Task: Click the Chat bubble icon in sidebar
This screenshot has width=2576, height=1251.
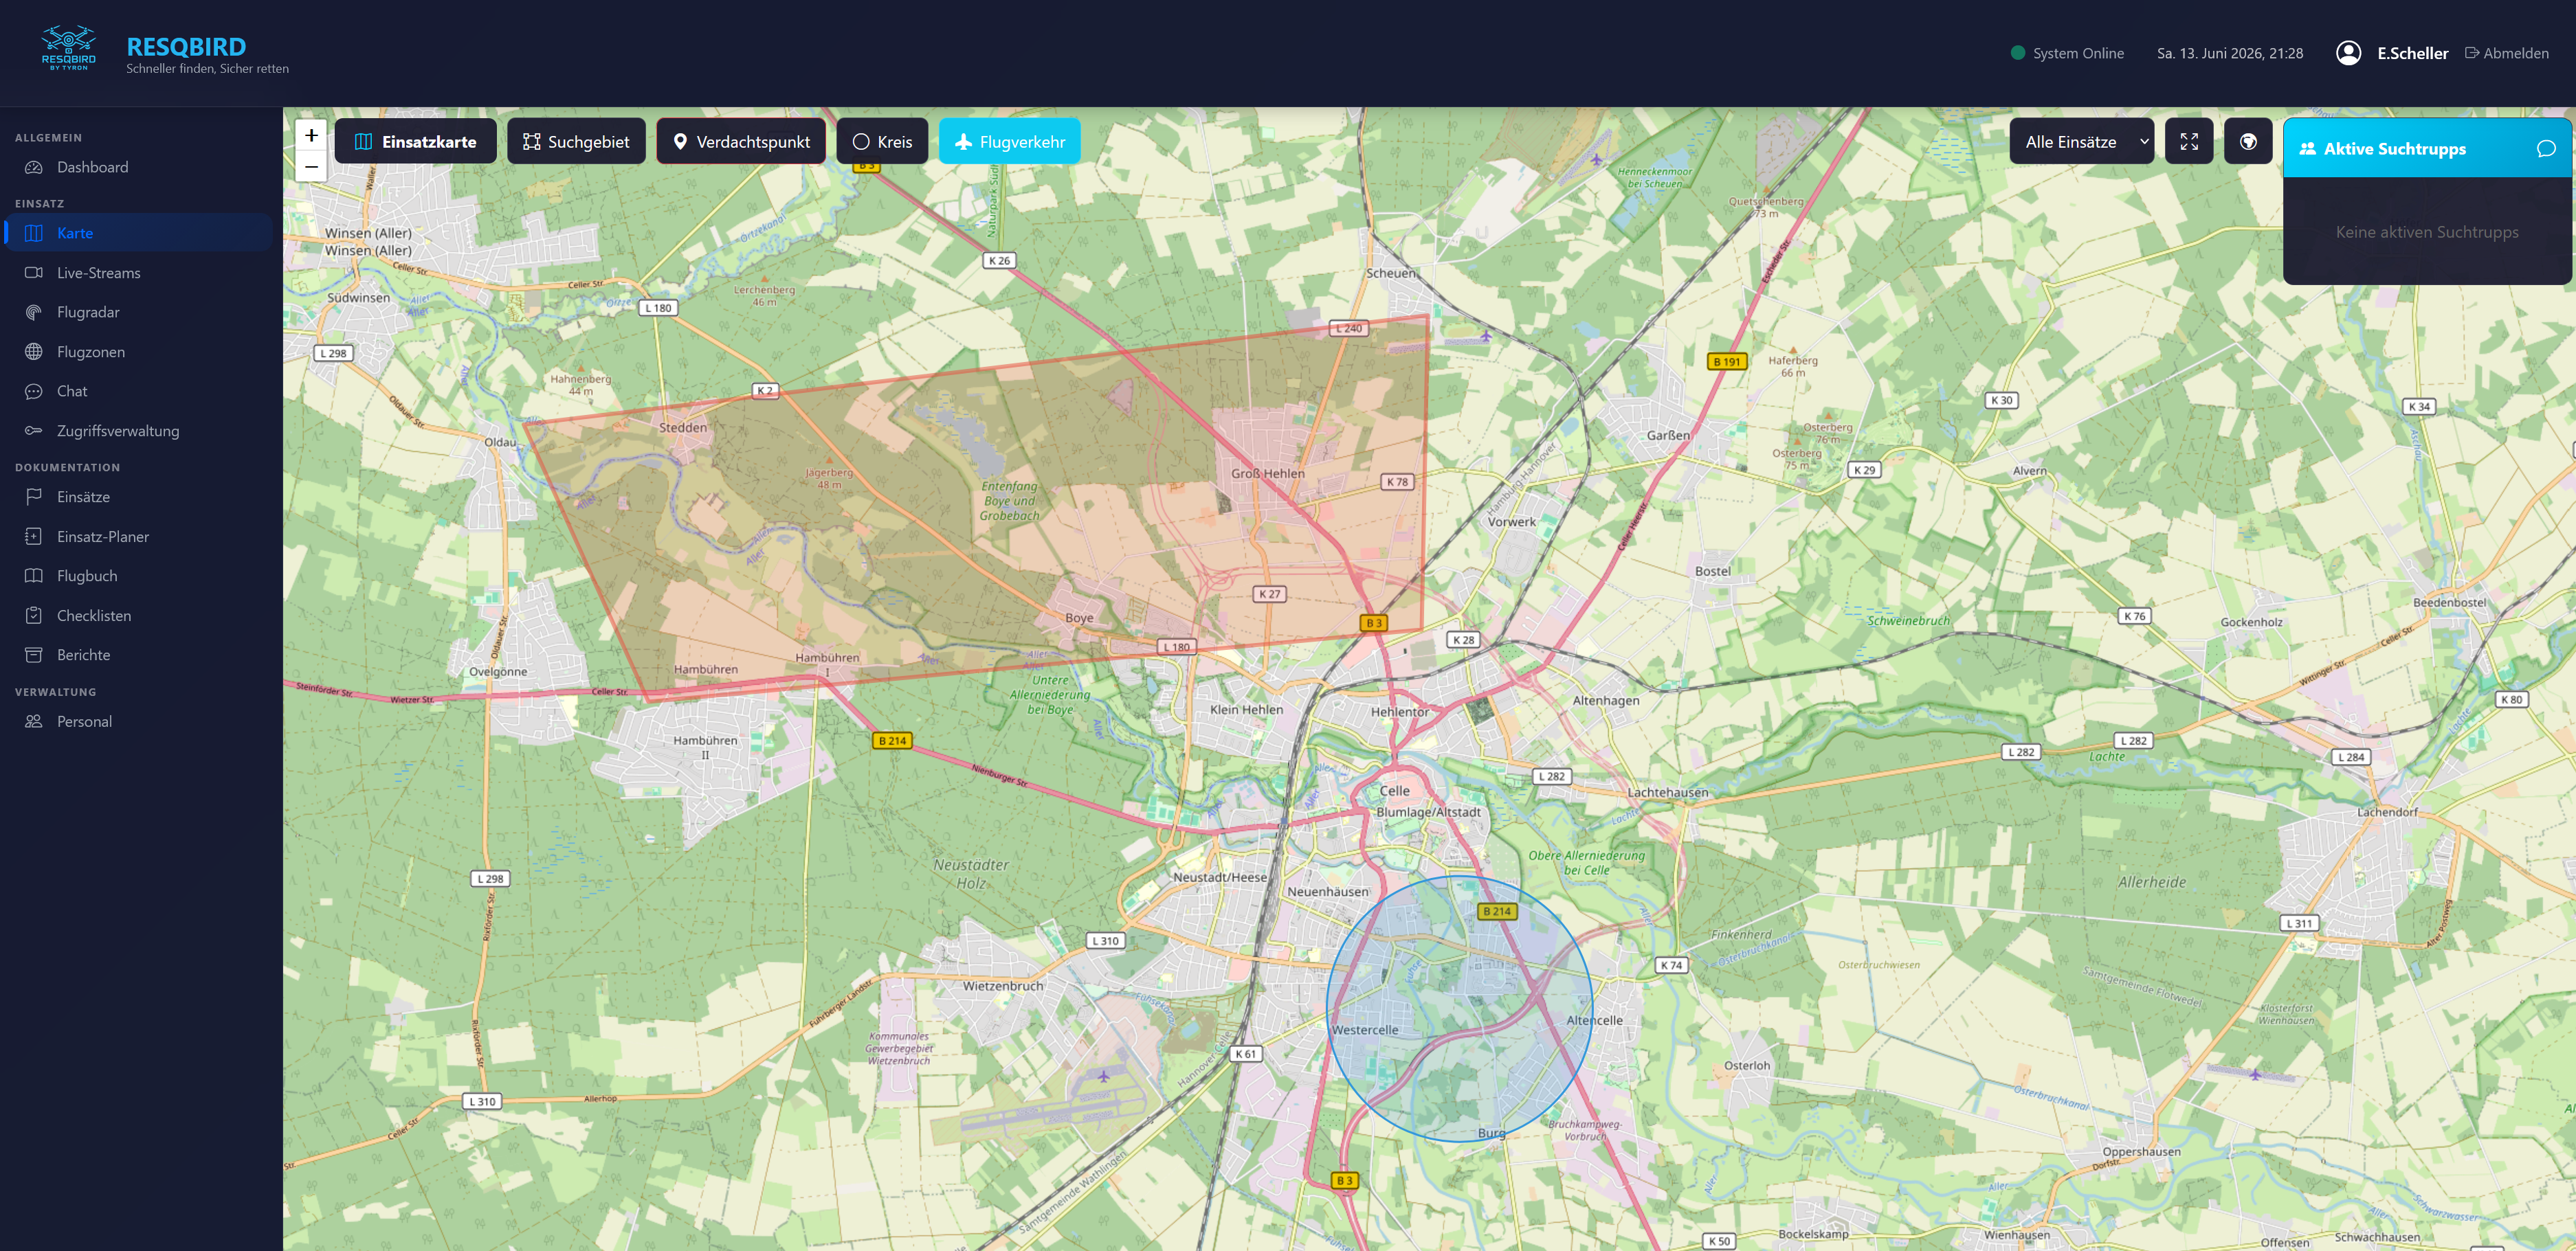Action: [34, 391]
